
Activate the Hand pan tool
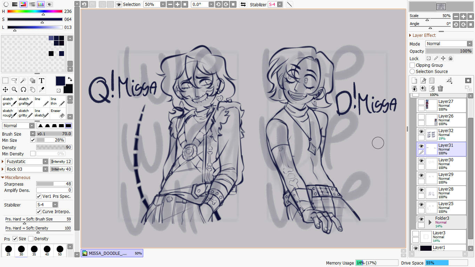point(32,90)
